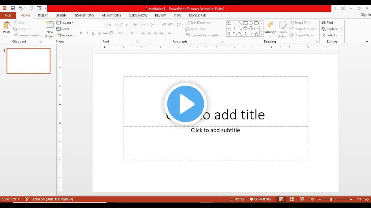Pick the Isosceles Triangle shape
Image resolution: width=371 pixels, height=208 pixels.
point(229,29)
